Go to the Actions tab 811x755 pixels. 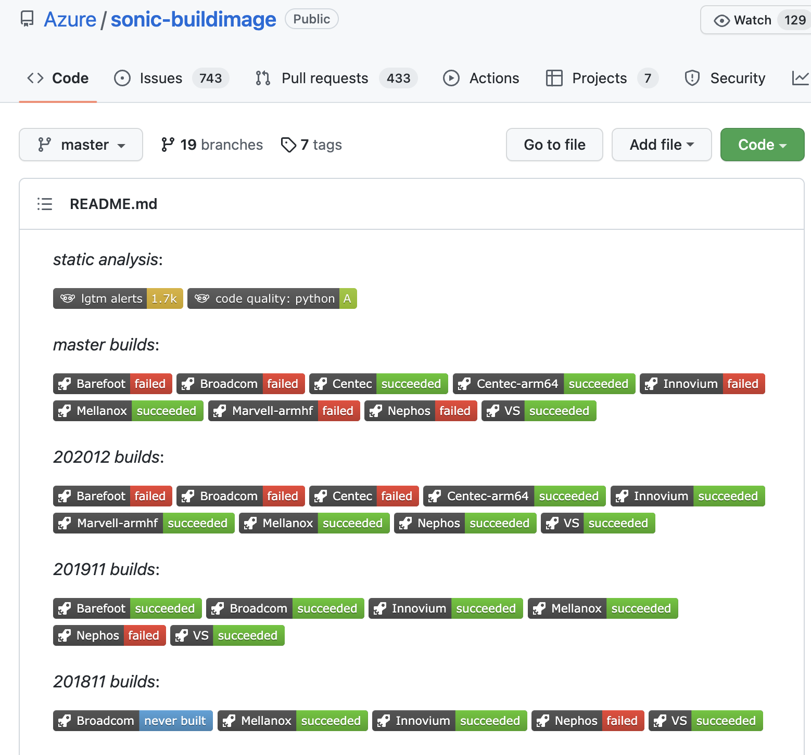click(481, 78)
